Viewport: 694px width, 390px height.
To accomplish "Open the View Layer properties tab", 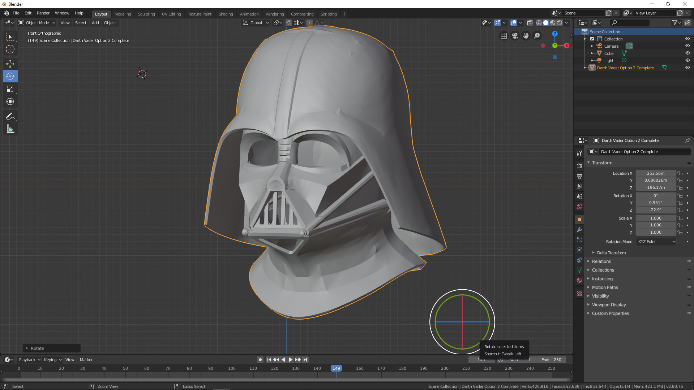I will [x=579, y=186].
